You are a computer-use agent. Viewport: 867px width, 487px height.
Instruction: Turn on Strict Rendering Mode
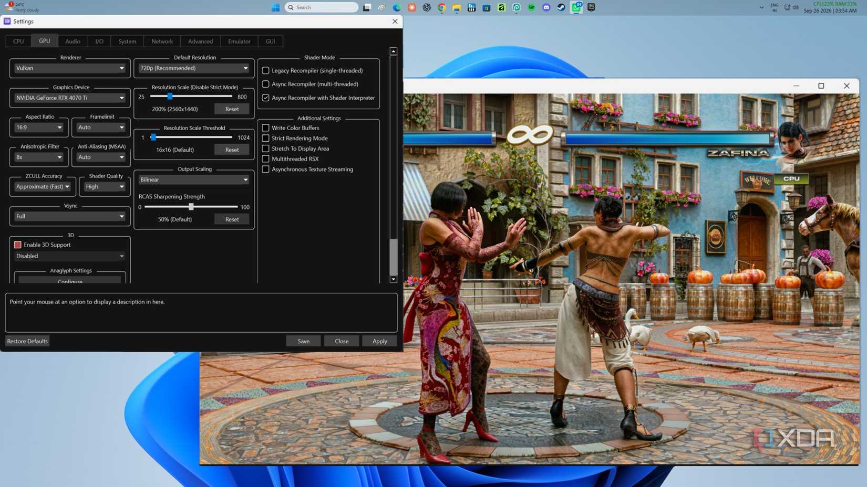(x=266, y=138)
